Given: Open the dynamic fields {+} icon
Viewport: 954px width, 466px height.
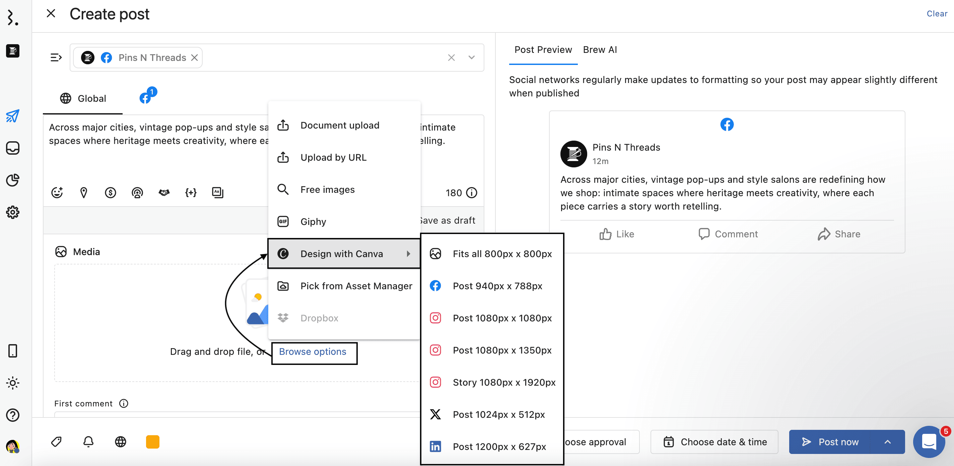Looking at the screenshot, I should pos(191,192).
